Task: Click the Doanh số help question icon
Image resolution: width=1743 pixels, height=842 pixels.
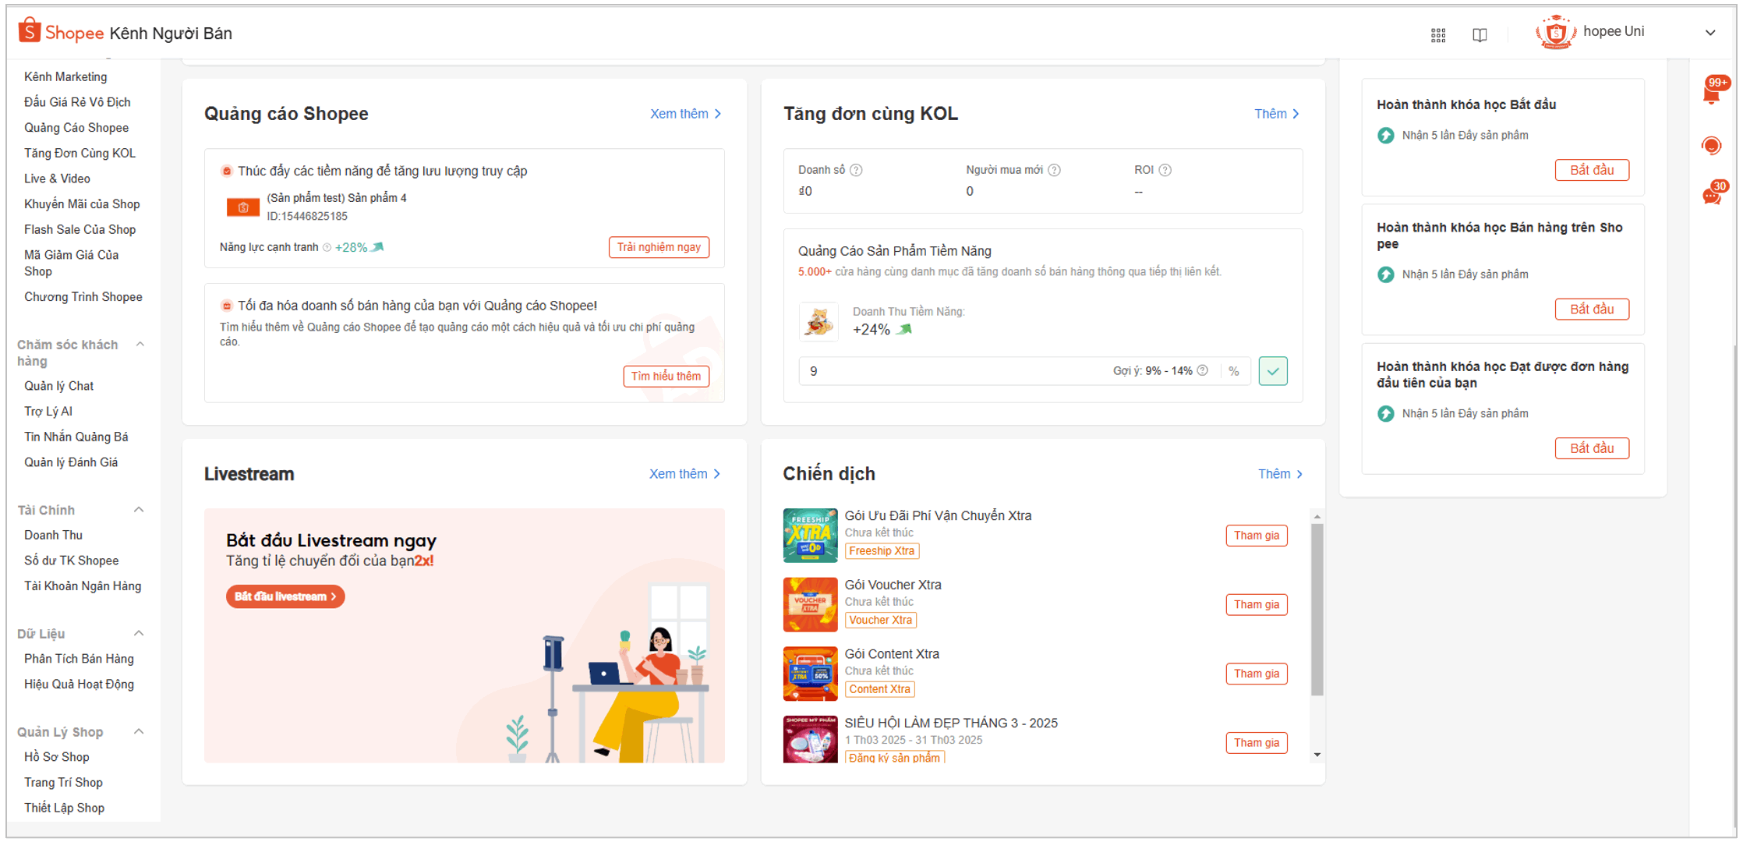Action: coord(857,170)
